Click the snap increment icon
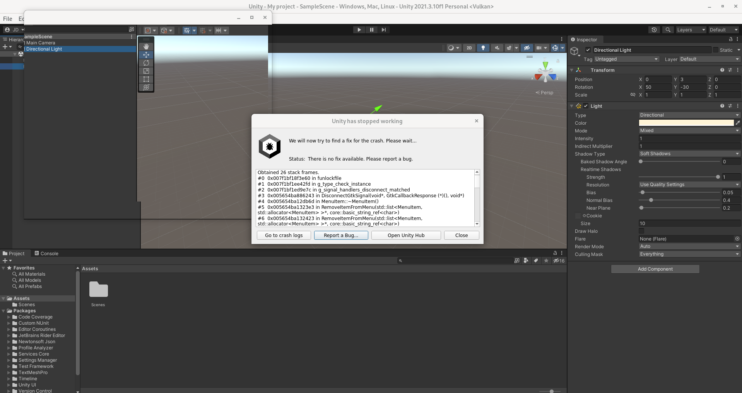This screenshot has height=393, width=742. pyautogui.click(x=218, y=30)
